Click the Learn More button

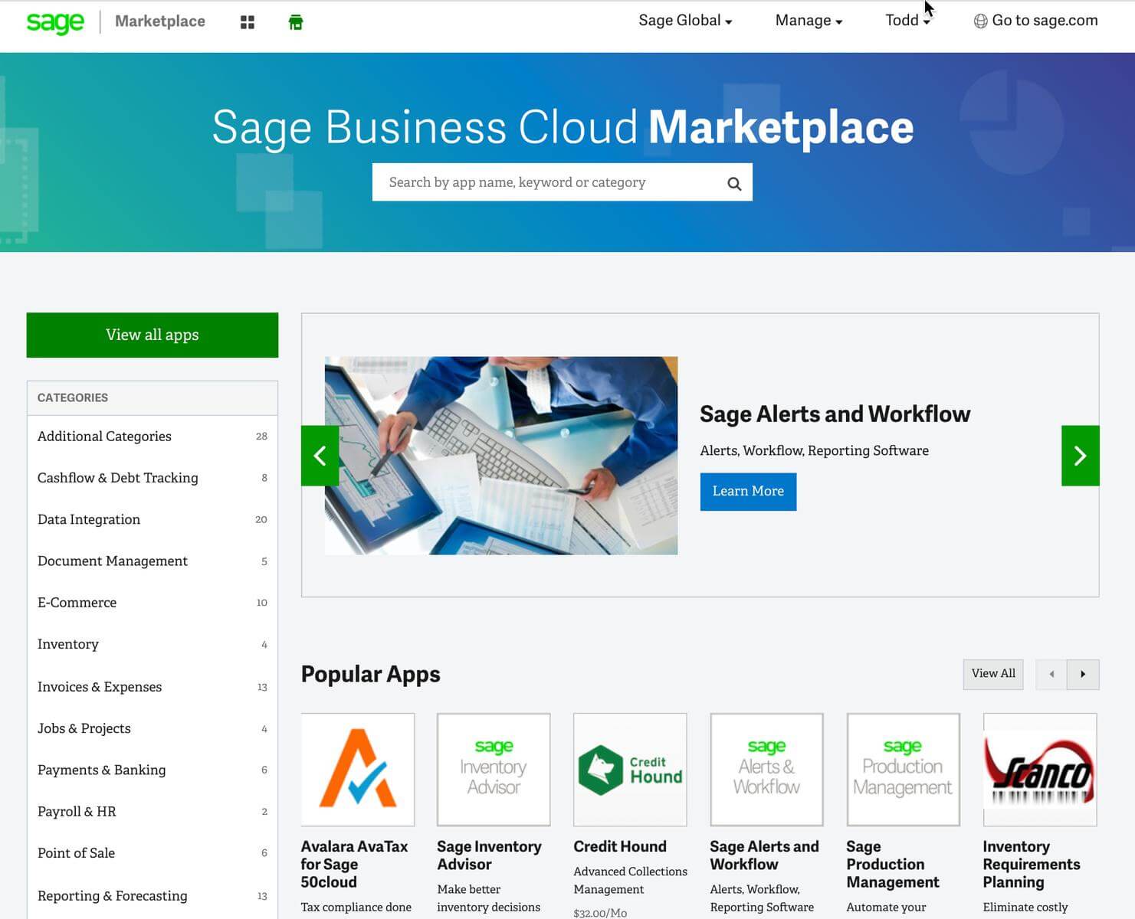click(748, 491)
